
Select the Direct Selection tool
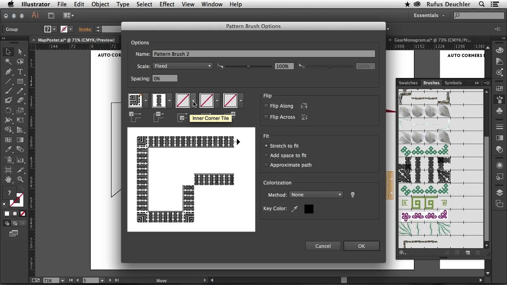20,52
